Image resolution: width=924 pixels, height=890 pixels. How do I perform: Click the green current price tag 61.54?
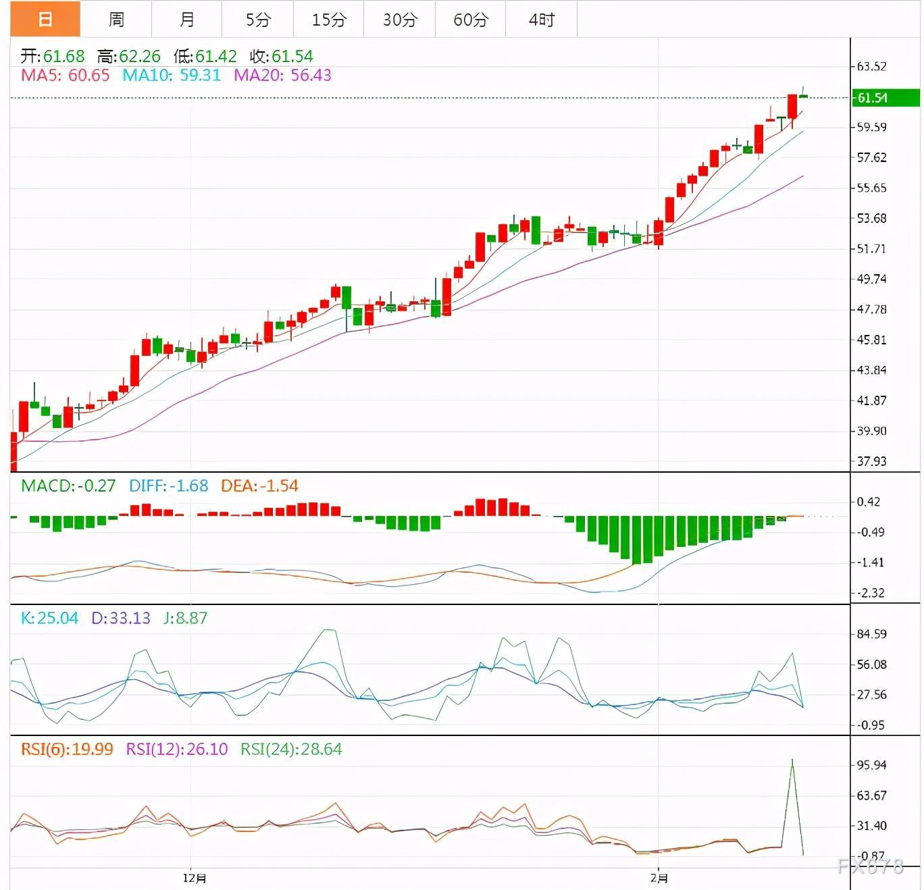885,98
